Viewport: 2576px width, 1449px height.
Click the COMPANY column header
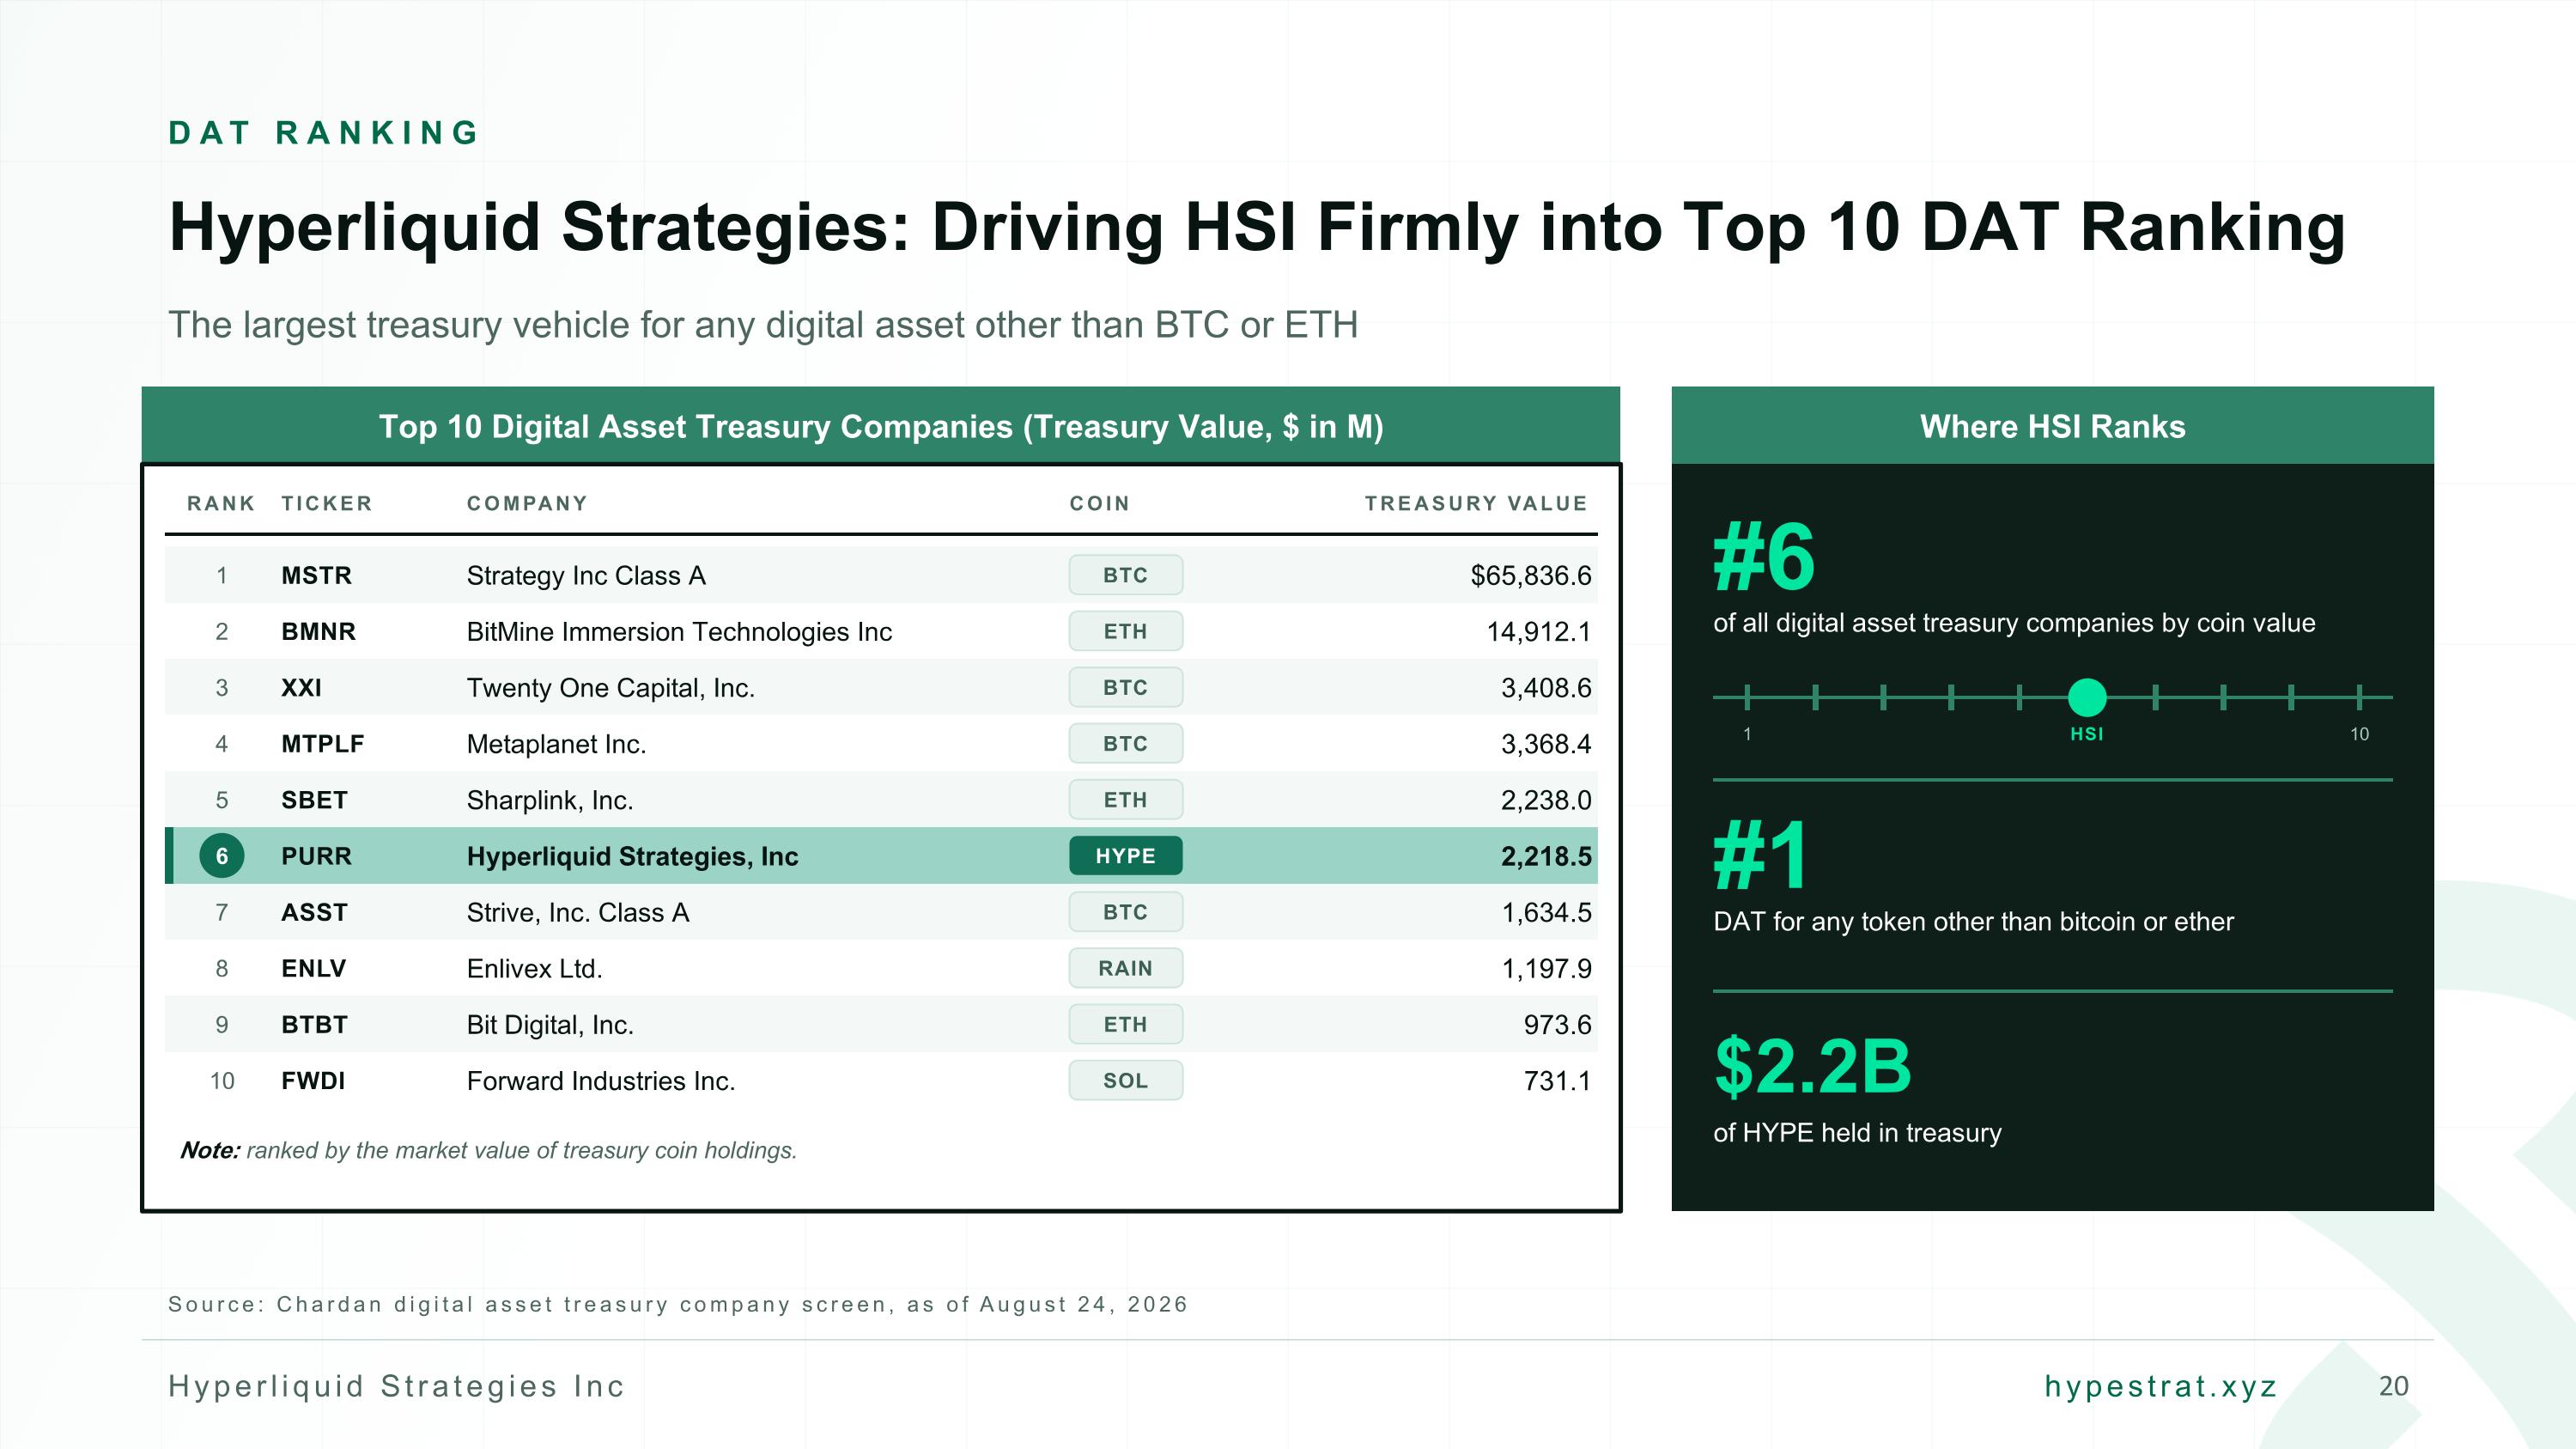(527, 503)
